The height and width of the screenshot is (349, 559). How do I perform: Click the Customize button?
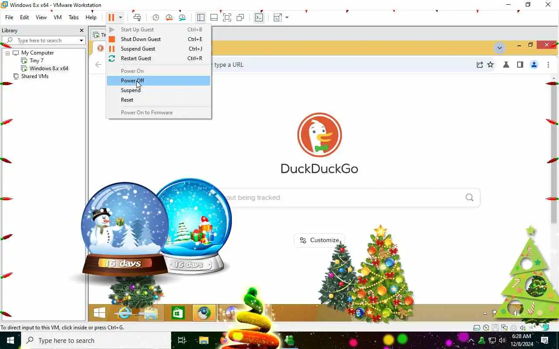coord(319,240)
